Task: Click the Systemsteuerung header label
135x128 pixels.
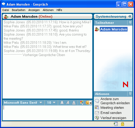Action: pyautogui.click(x=111, y=16)
